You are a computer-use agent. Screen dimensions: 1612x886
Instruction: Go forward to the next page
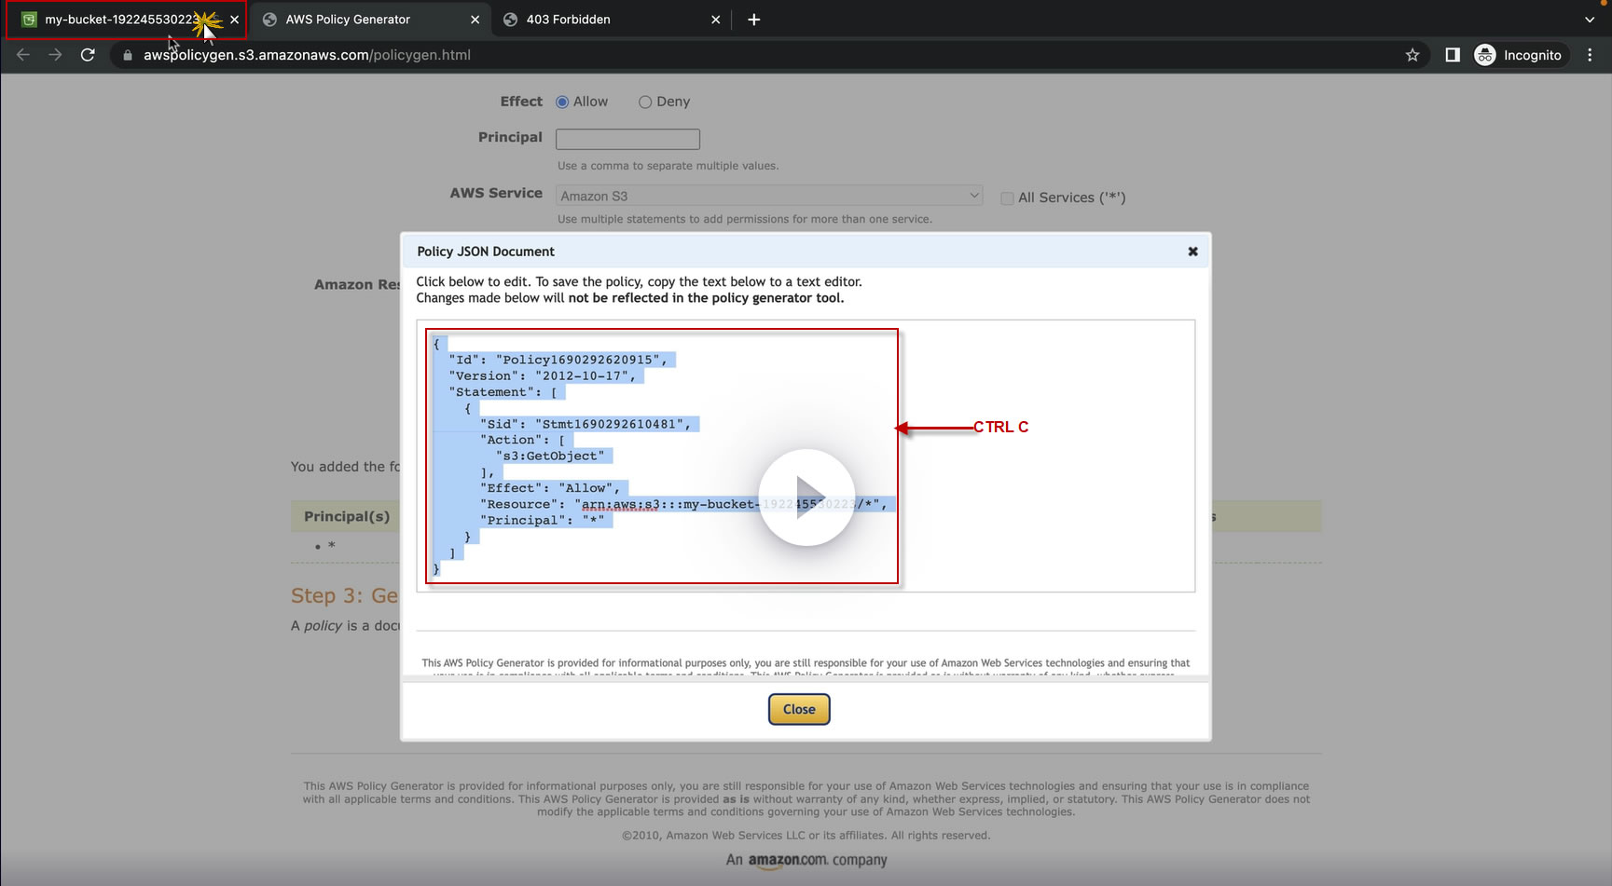click(x=56, y=55)
